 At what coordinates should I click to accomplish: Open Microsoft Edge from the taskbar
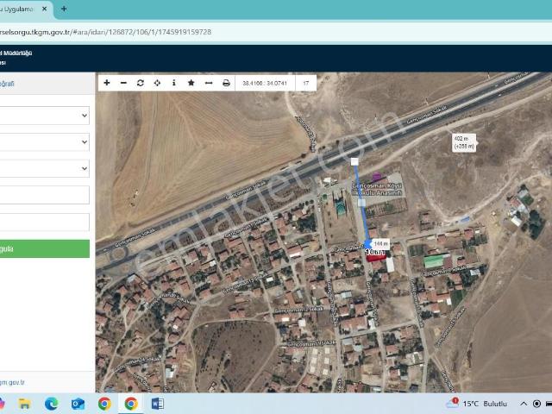(51, 403)
